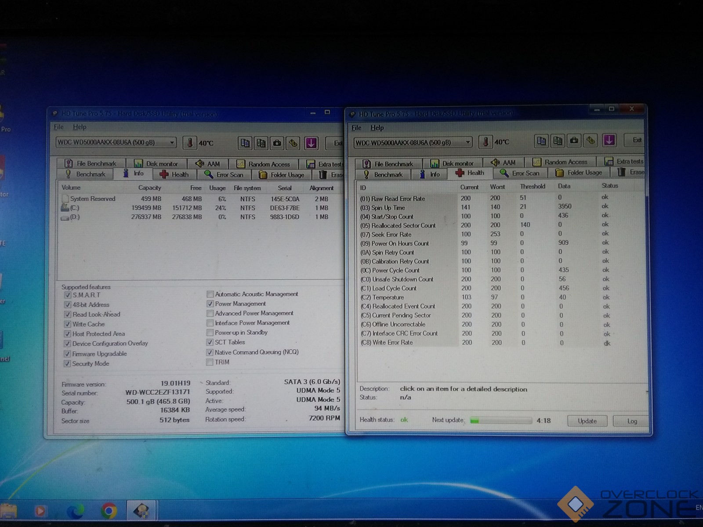Open File Benchmark tab in left window

pyautogui.click(x=91, y=163)
